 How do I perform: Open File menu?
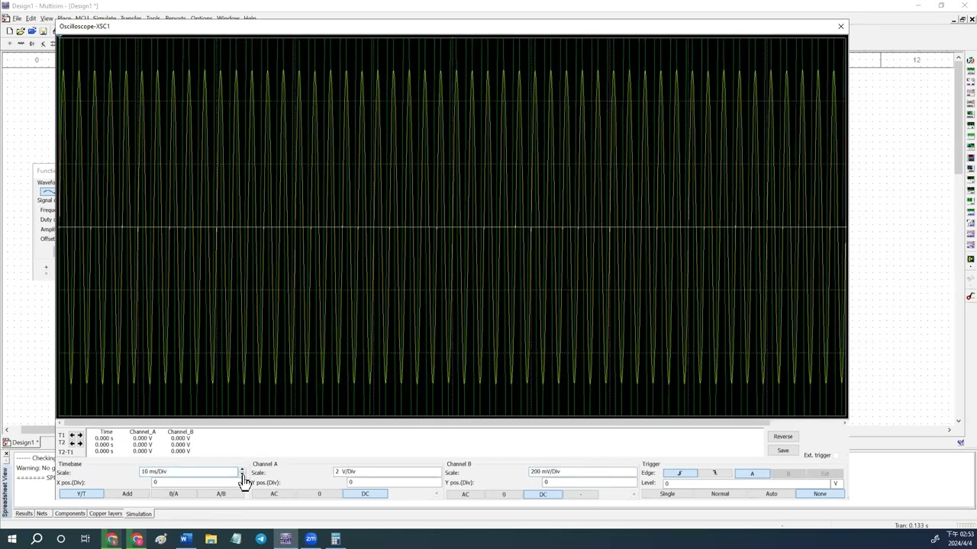(x=17, y=18)
